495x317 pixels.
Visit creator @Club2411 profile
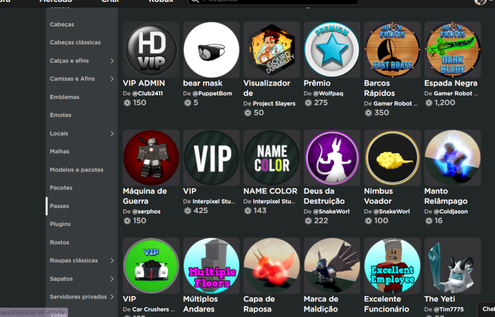pyautogui.click(x=147, y=93)
